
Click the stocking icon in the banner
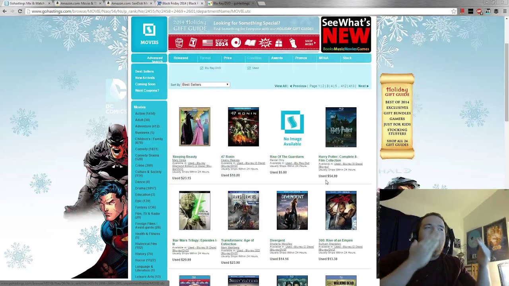[x=293, y=43]
